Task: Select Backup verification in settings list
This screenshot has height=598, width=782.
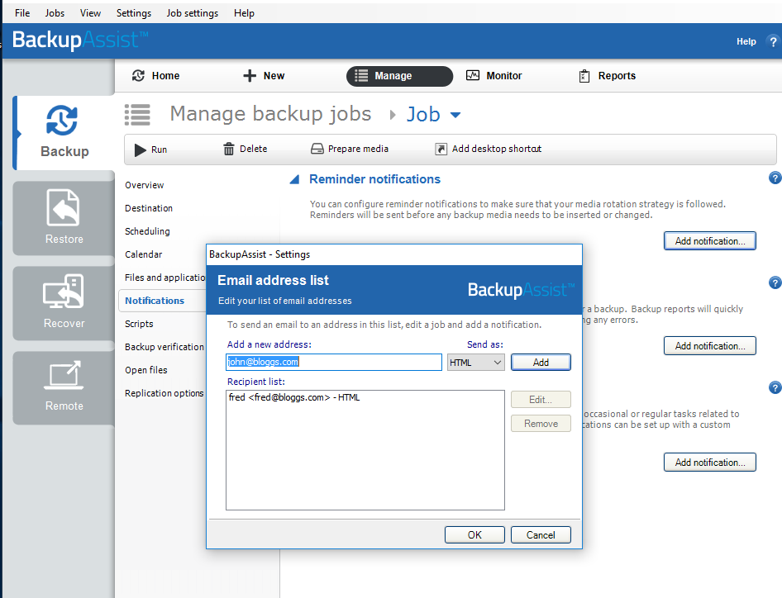Action: (x=165, y=347)
